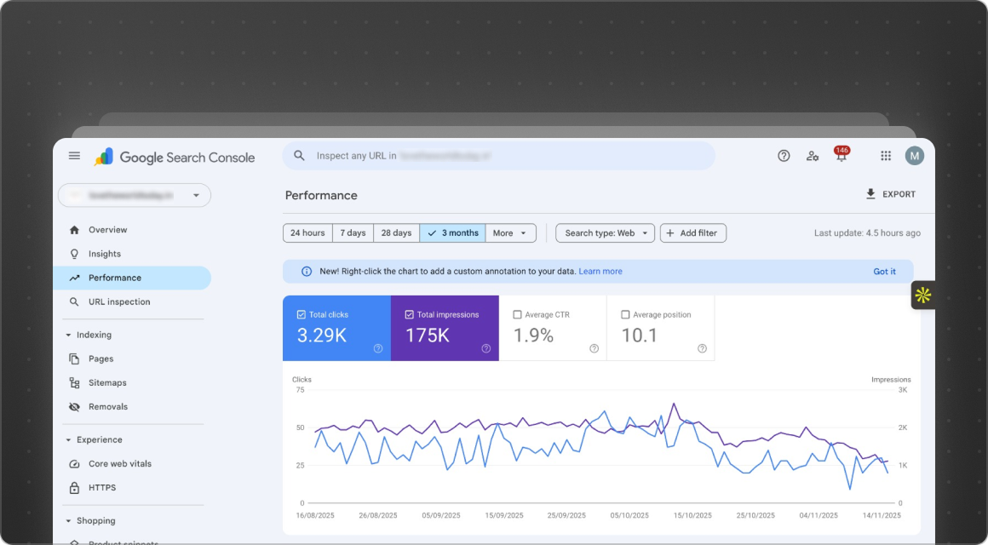Open the Search type: Web dropdown
Image resolution: width=988 pixels, height=545 pixels.
605,233
